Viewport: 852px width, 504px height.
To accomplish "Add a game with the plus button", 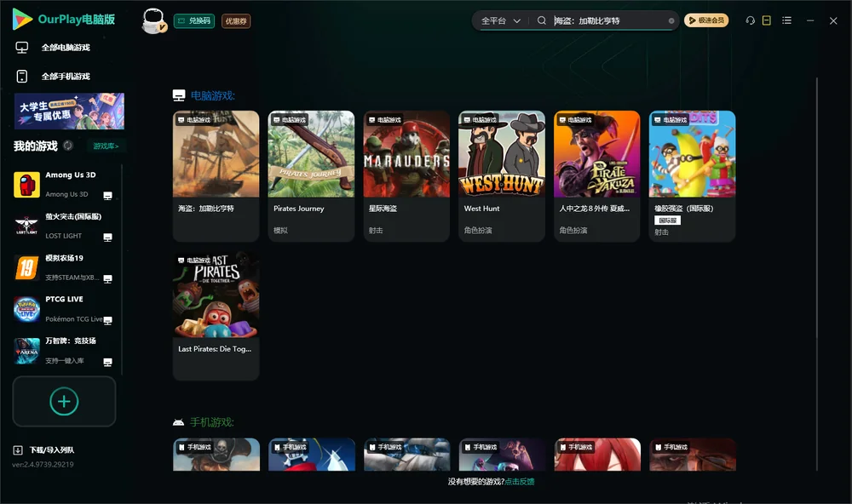I will (64, 401).
